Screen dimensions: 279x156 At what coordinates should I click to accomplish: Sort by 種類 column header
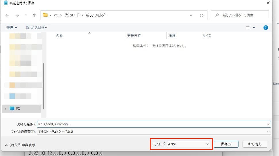(x=172, y=36)
